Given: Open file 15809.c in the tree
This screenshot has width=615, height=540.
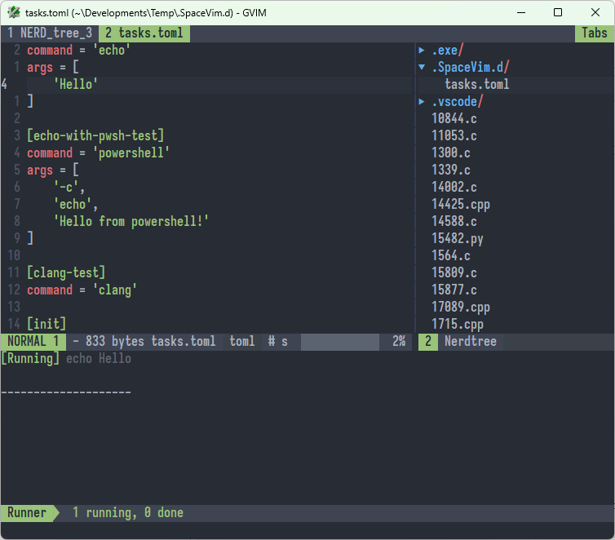Looking at the screenshot, I should [454, 272].
